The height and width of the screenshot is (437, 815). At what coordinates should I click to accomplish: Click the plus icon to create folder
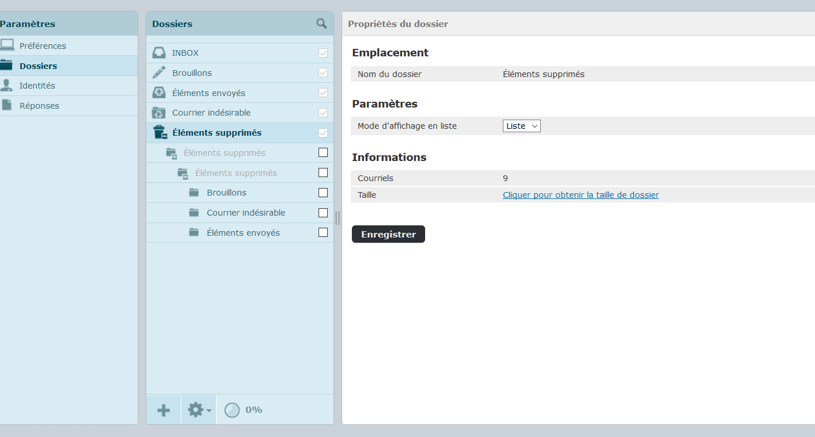[x=164, y=410]
